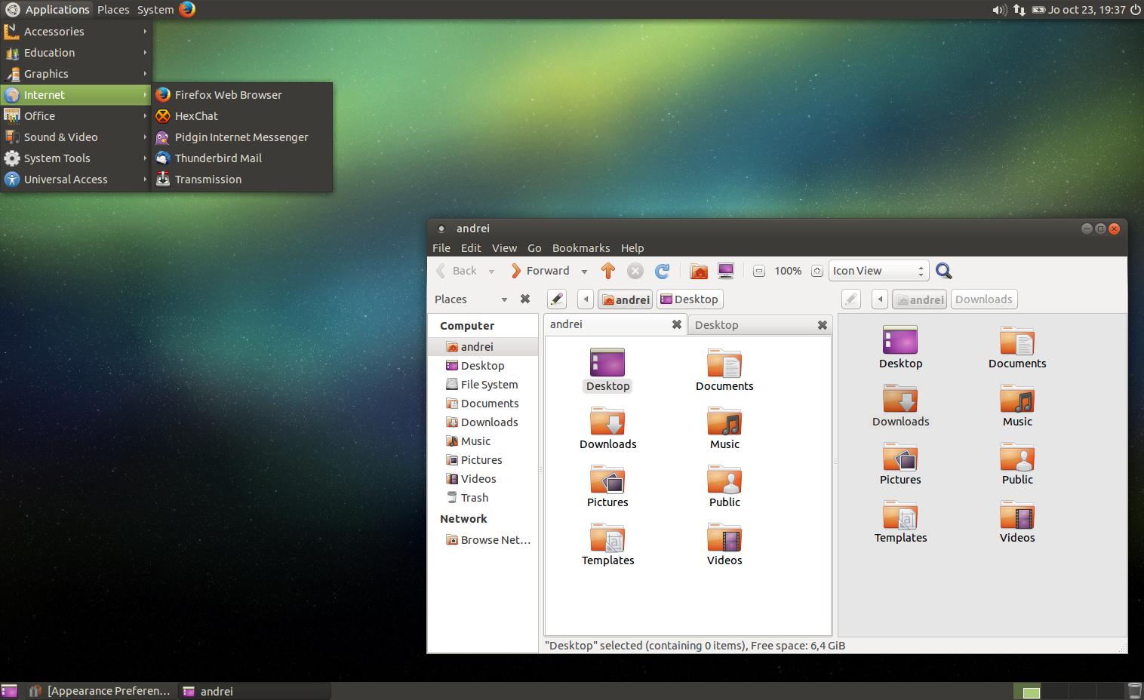
Task: Launch HexChat from the Internet menu
Action: click(x=242, y=116)
